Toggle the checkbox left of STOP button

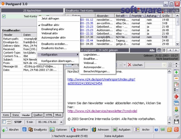point(4,122)
